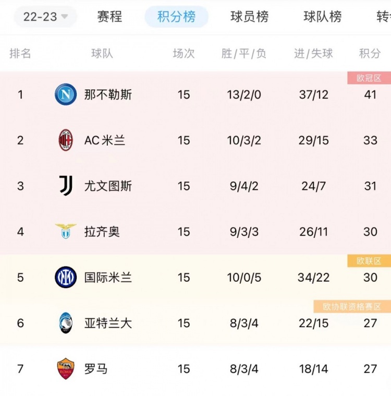Image resolution: width=391 pixels, height=396 pixels.
Task: Switch to the 赛程 tab
Action: tap(109, 17)
